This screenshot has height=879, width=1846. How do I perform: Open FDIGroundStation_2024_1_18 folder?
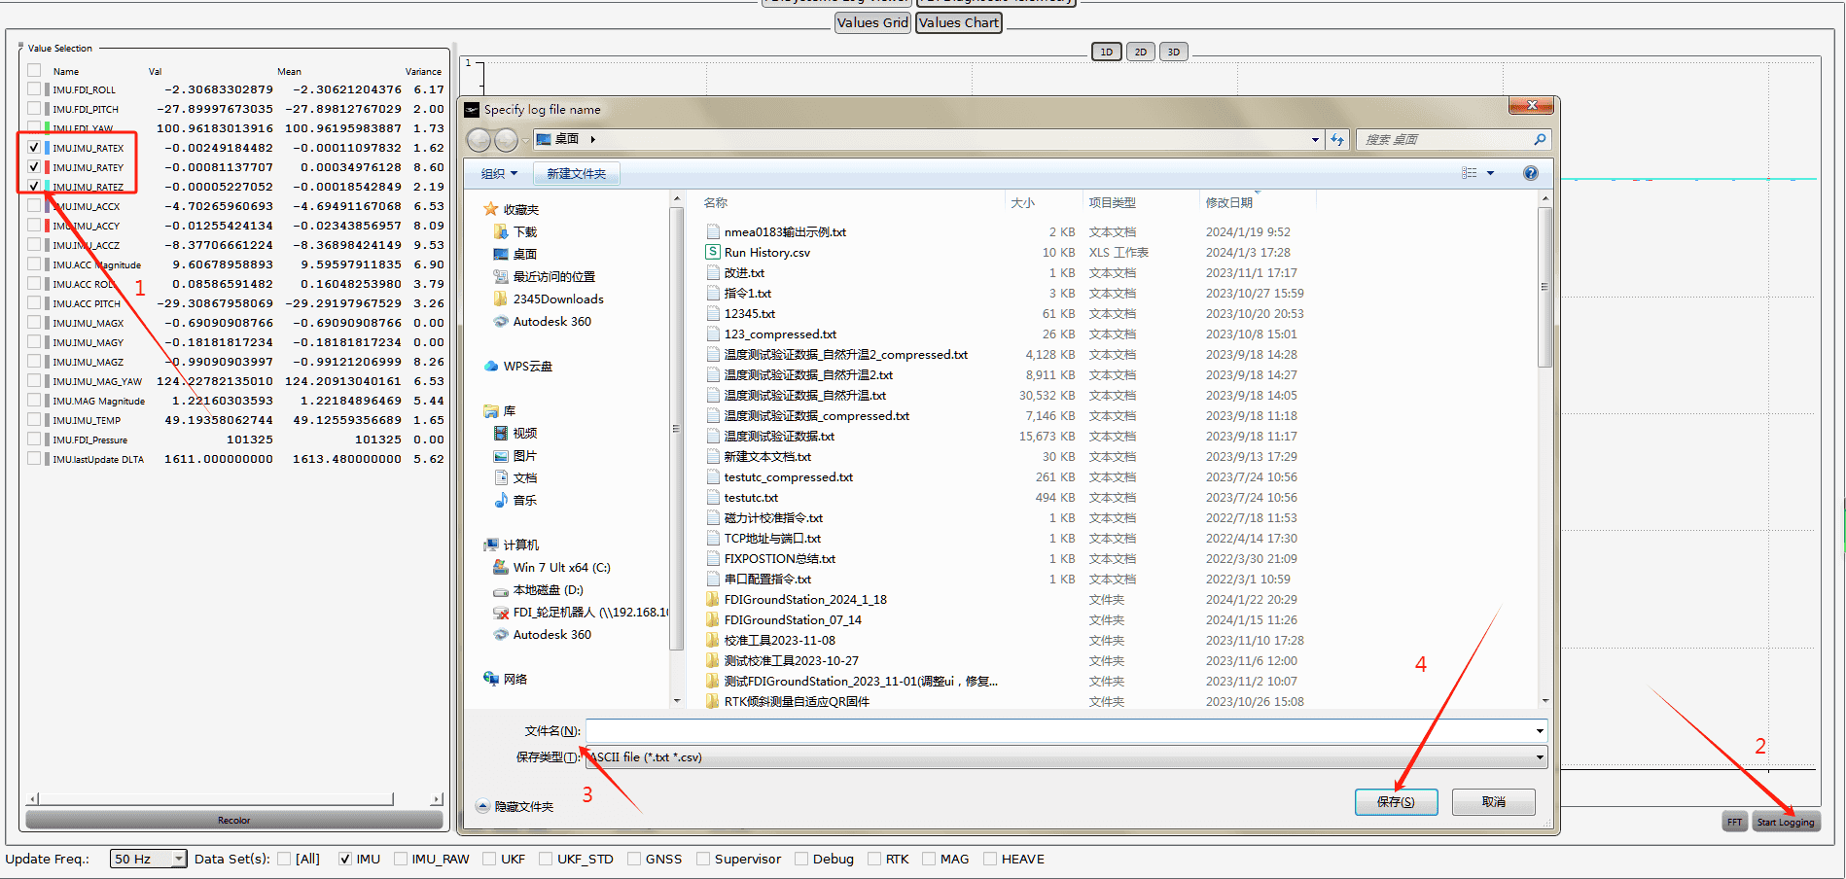pos(804,600)
